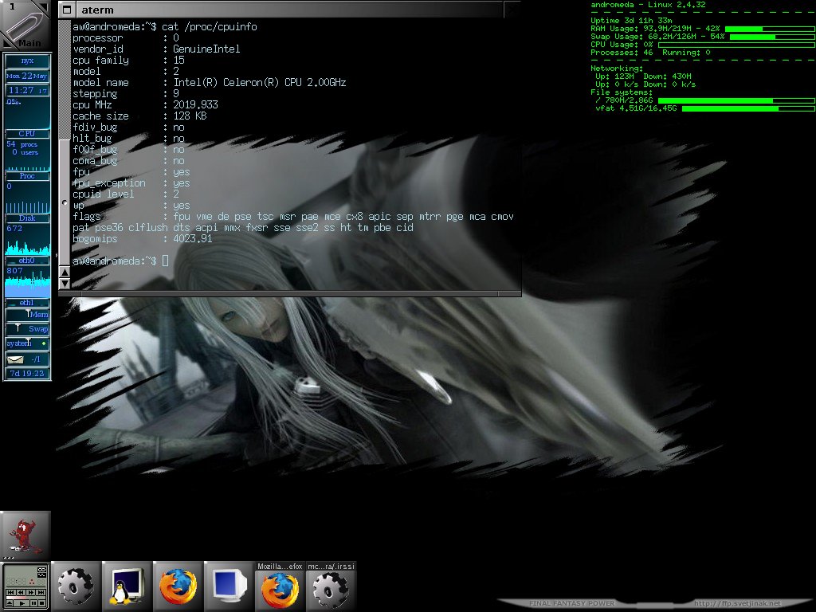The height and width of the screenshot is (612, 816).
Task: Restore the minimized Mozilla...efox window icon
Action: (x=280, y=586)
